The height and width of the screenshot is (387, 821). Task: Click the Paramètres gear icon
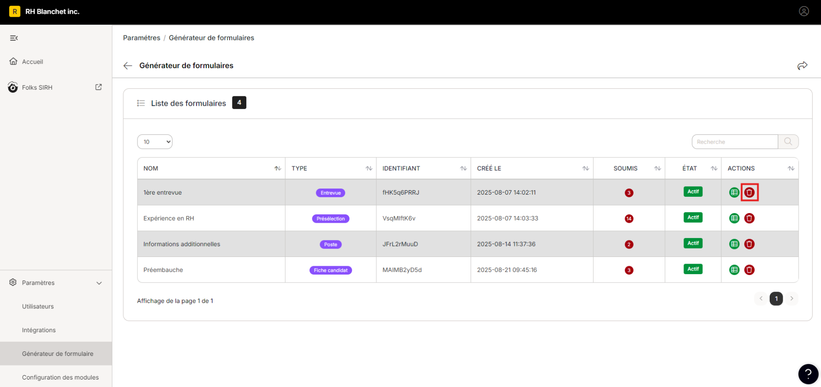13,282
